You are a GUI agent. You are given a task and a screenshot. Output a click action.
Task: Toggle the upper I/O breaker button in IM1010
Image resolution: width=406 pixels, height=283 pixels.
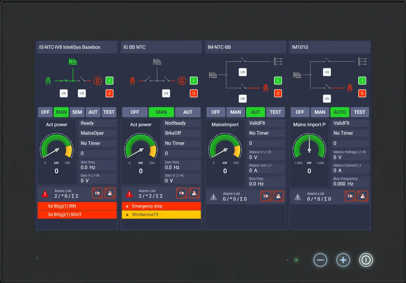pyautogui.click(x=327, y=72)
